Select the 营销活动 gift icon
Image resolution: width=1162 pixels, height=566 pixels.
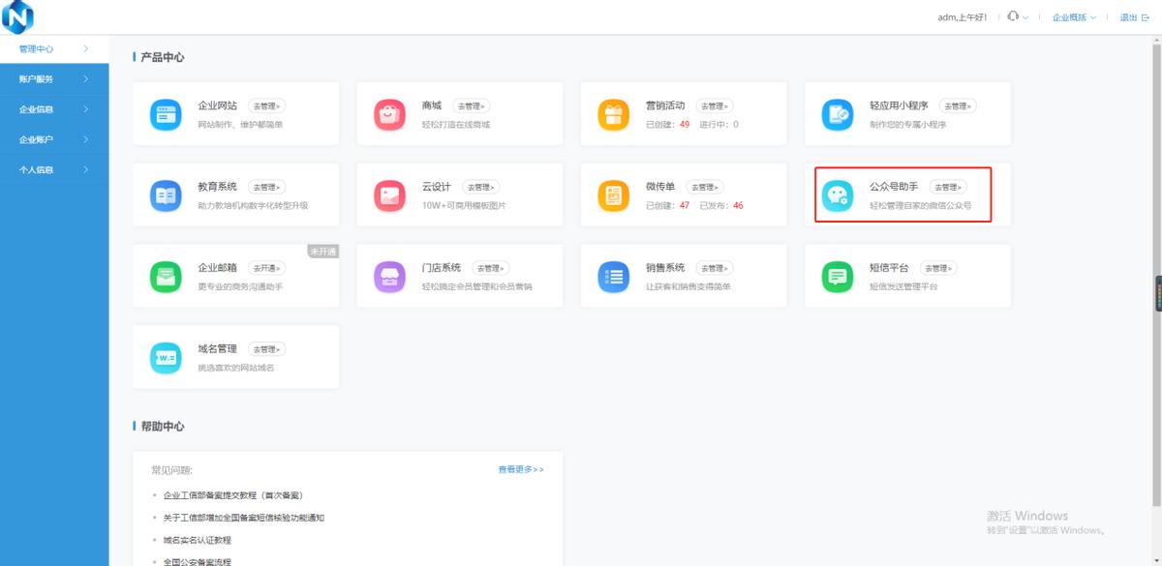click(x=612, y=113)
